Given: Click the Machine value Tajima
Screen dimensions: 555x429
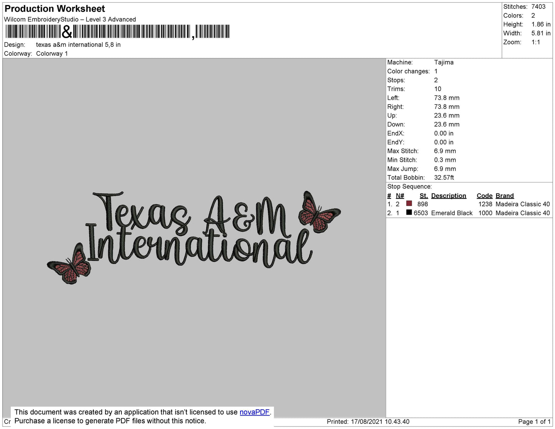Looking at the screenshot, I should 444,62.
